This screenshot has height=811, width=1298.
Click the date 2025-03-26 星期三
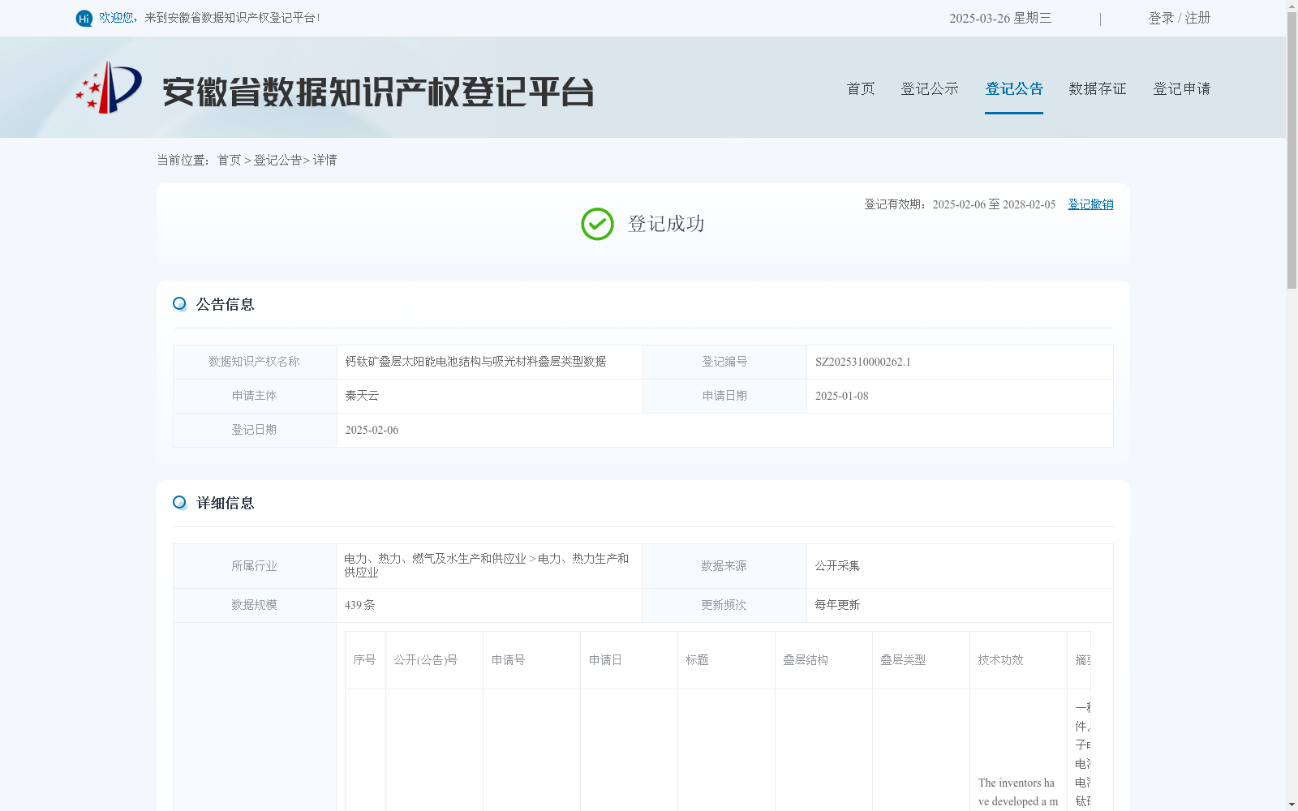pos(1000,18)
